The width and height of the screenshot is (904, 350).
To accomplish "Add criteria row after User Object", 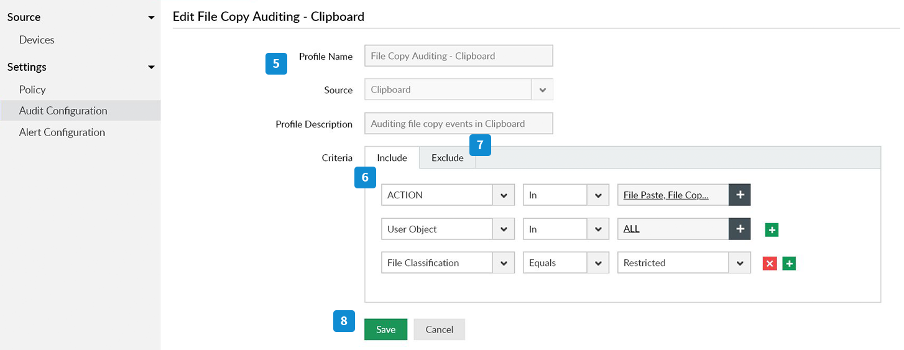I will [x=772, y=230].
